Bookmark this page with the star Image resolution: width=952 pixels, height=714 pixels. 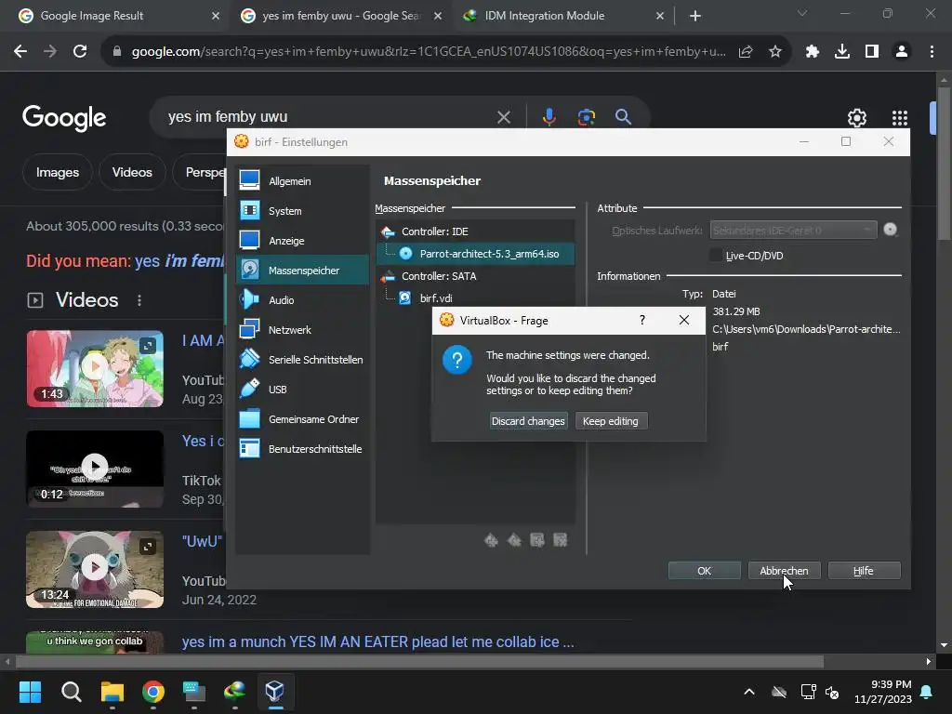[775, 52]
